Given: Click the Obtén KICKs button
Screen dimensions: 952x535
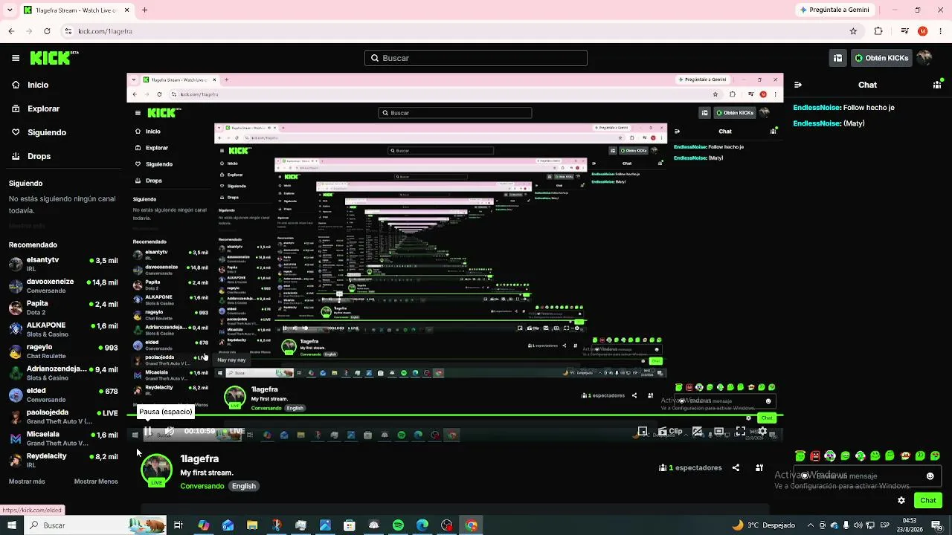Looking at the screenshot, I should (881, 58).
